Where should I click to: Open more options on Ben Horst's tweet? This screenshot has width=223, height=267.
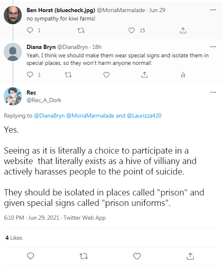[x=213, y=10]
